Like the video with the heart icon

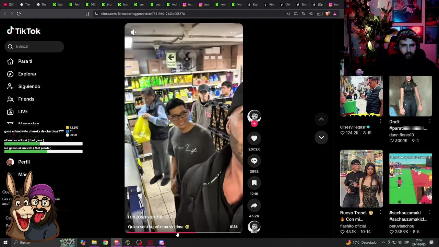click(x=254, y=138)
